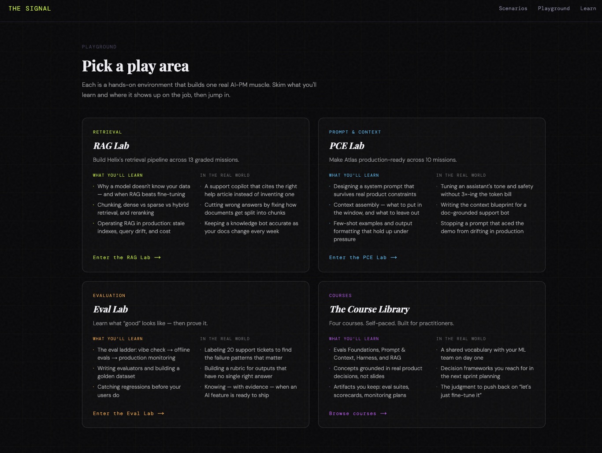This screenshot has height=453, width=602.
Task: Click the RETRIEVAL category label
Action: pyautogui.click(x=108, y=132)
